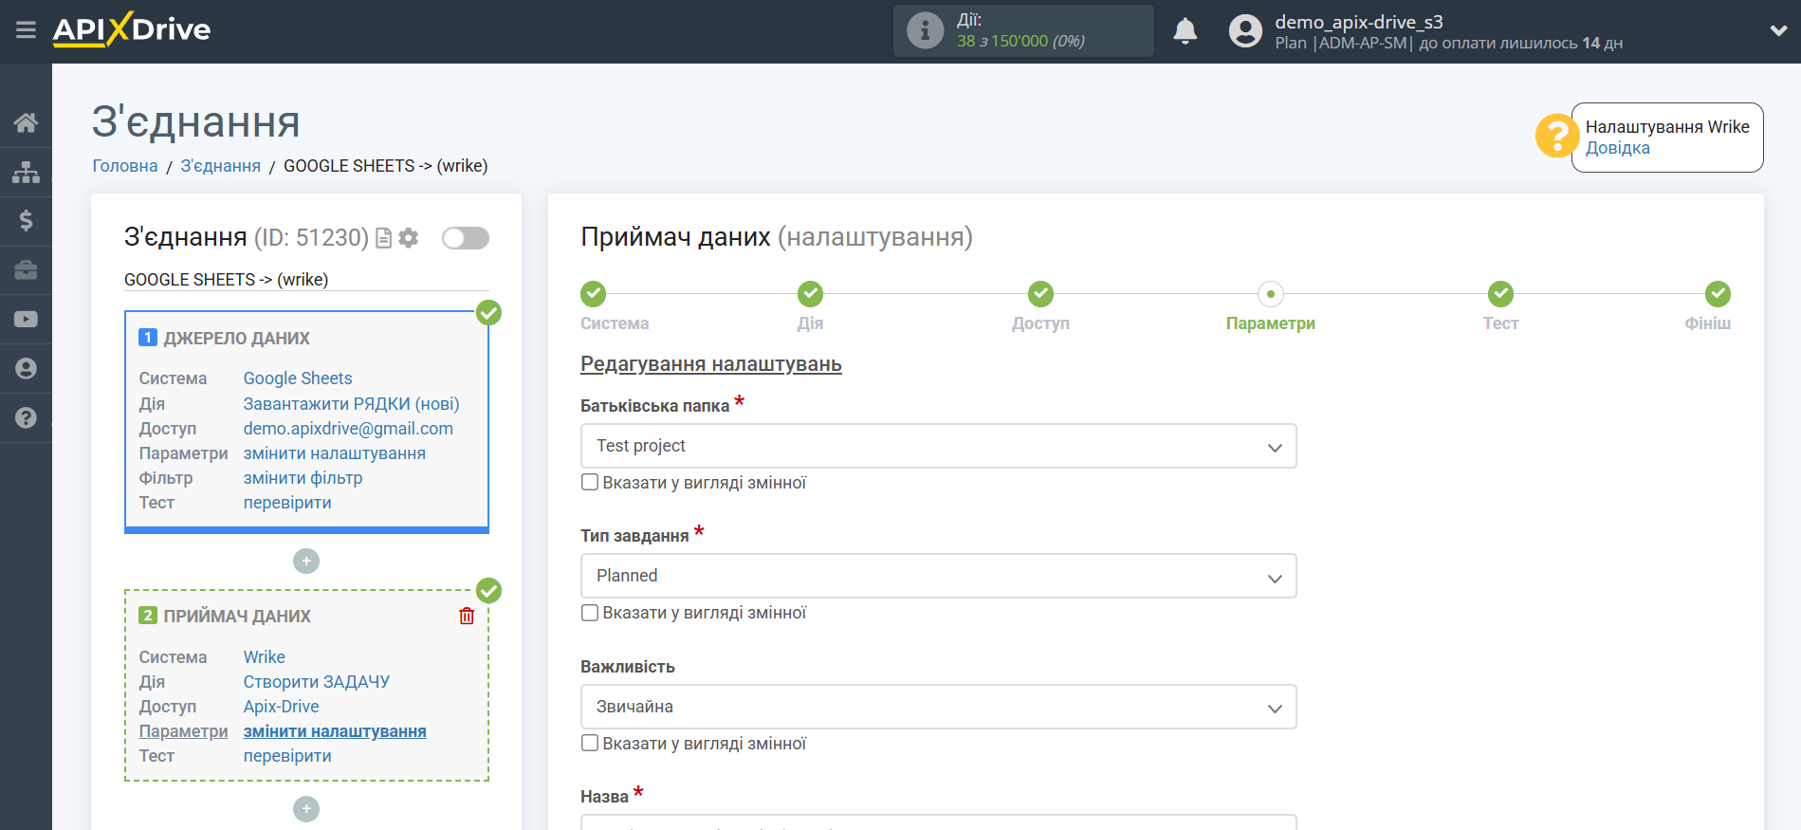Click the Головна breadcrumb link
1801x830 pixels.
point(125,166)
